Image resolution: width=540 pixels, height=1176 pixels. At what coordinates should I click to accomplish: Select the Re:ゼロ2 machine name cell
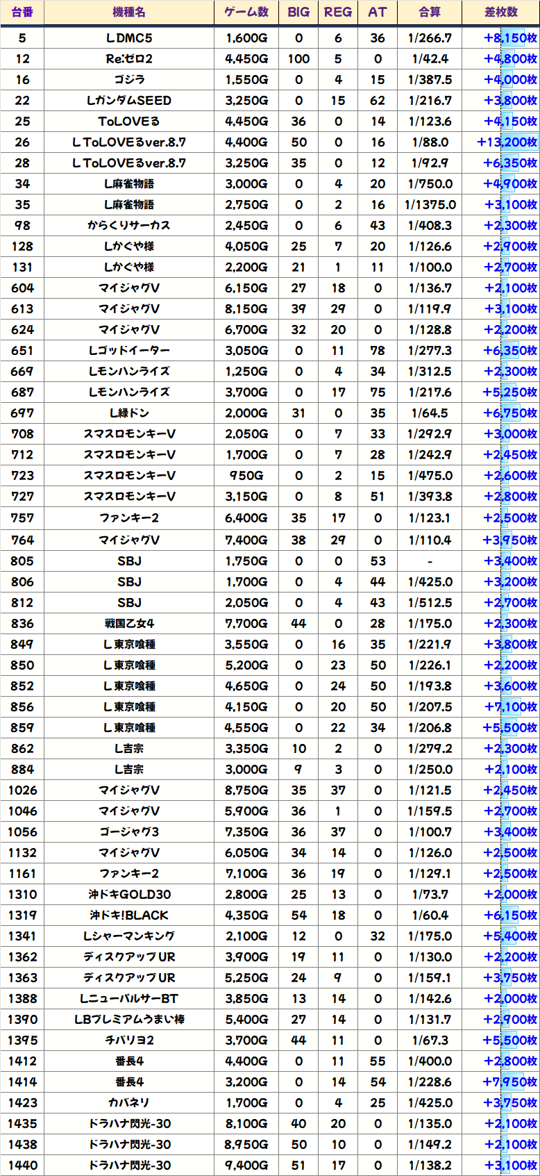click(x=129, y=59)
